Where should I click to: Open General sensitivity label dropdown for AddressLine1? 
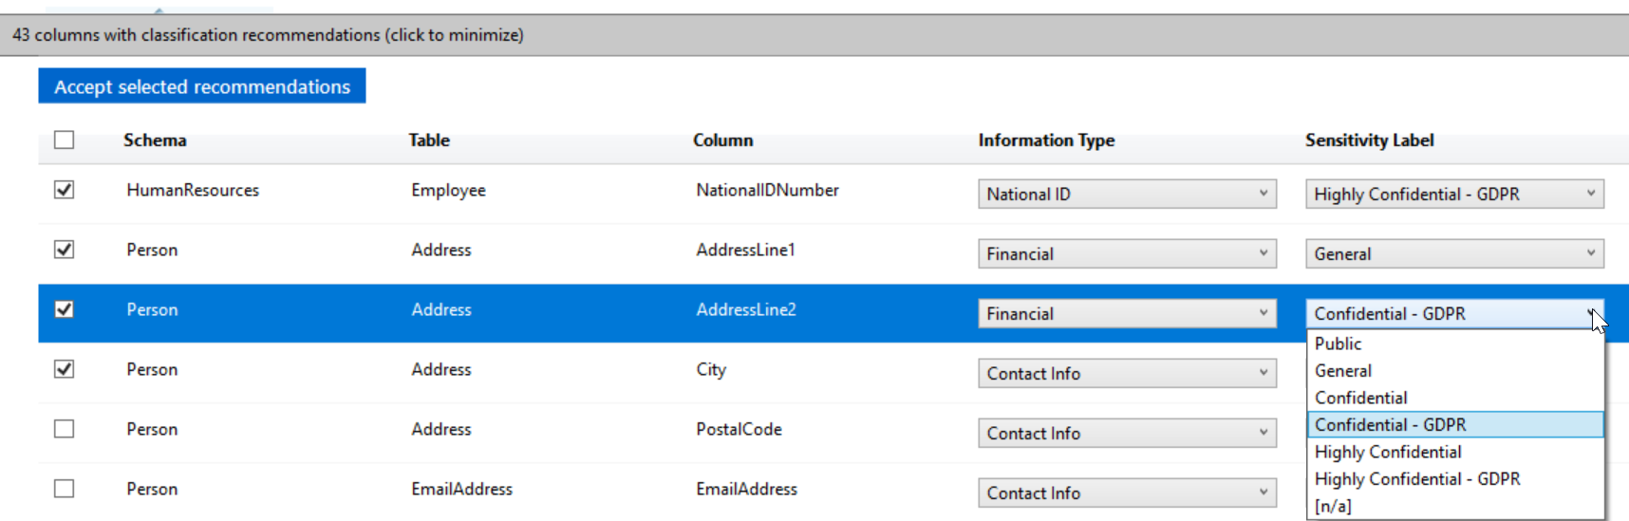[x=1454, y=253]
